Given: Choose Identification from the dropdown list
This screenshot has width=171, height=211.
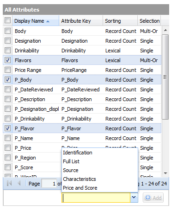Looking at the screenshot, I should point(100,153).
